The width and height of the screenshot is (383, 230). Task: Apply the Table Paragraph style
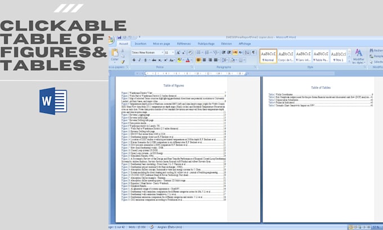[x=321, y=56]
